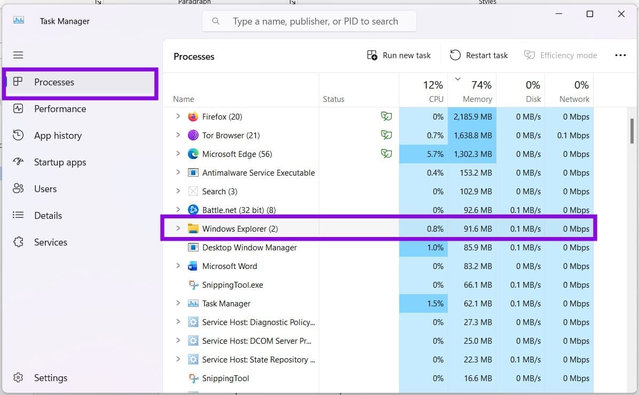
Task: Click the State Repository service gear icon
Action: pyautogui.click(x=193, y=360)
